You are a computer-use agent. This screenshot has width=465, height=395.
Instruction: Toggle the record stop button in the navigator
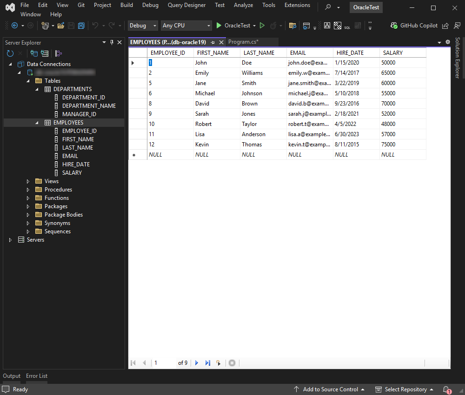tap(232, 363)
